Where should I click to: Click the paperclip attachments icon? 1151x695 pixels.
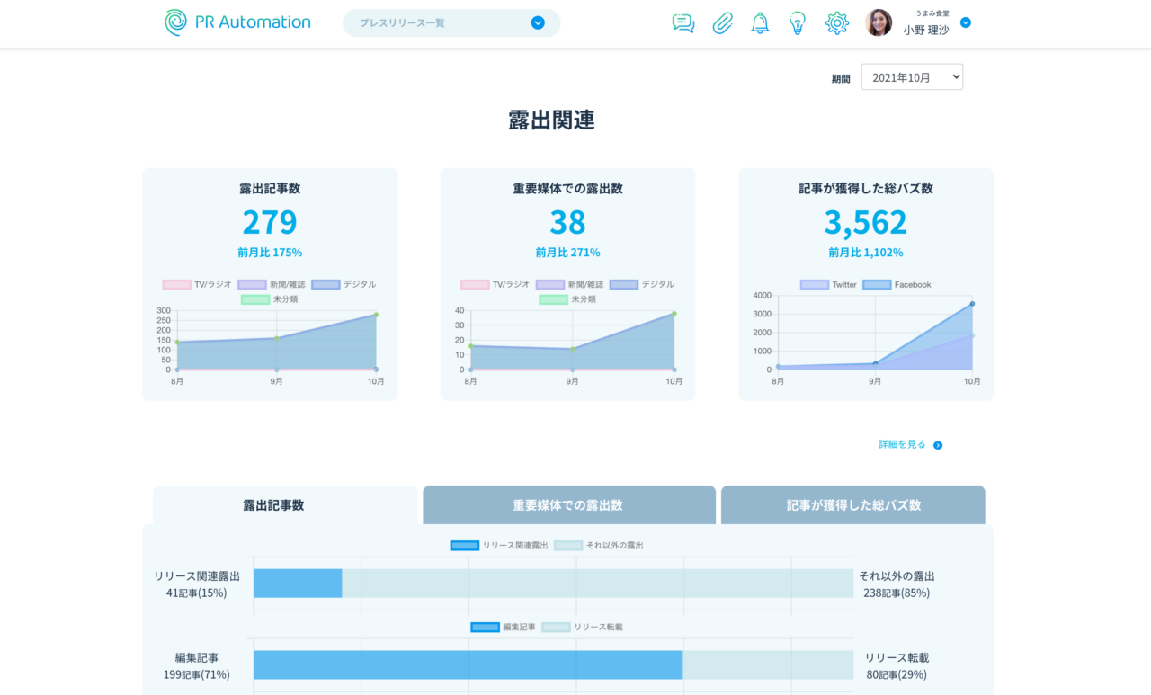click(722, 23)
